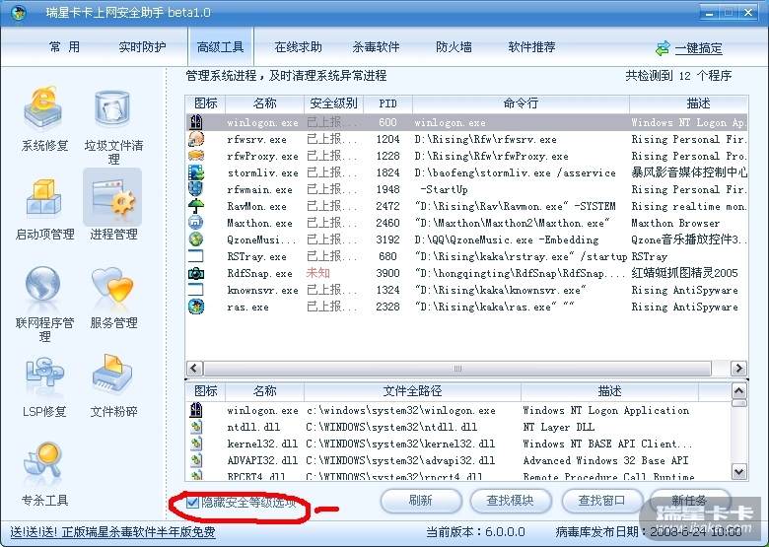Click the kernel32.dll module icon
The height and width of the screenshot is (547, 769).
tap(196, 444)
